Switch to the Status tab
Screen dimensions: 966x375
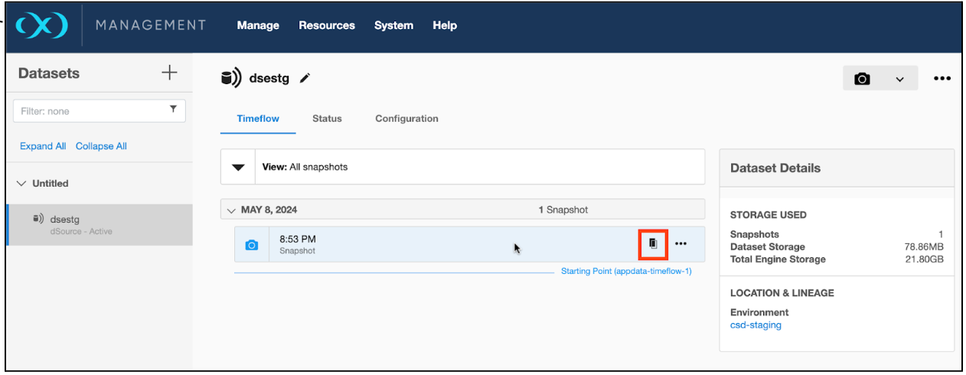click(x=327, y=119)
